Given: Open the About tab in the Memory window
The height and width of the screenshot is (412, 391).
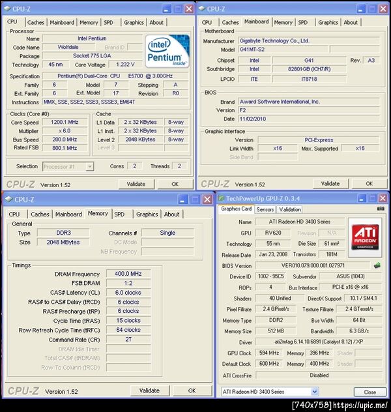Looking at the screenshot, I should (x=172, y=214).
